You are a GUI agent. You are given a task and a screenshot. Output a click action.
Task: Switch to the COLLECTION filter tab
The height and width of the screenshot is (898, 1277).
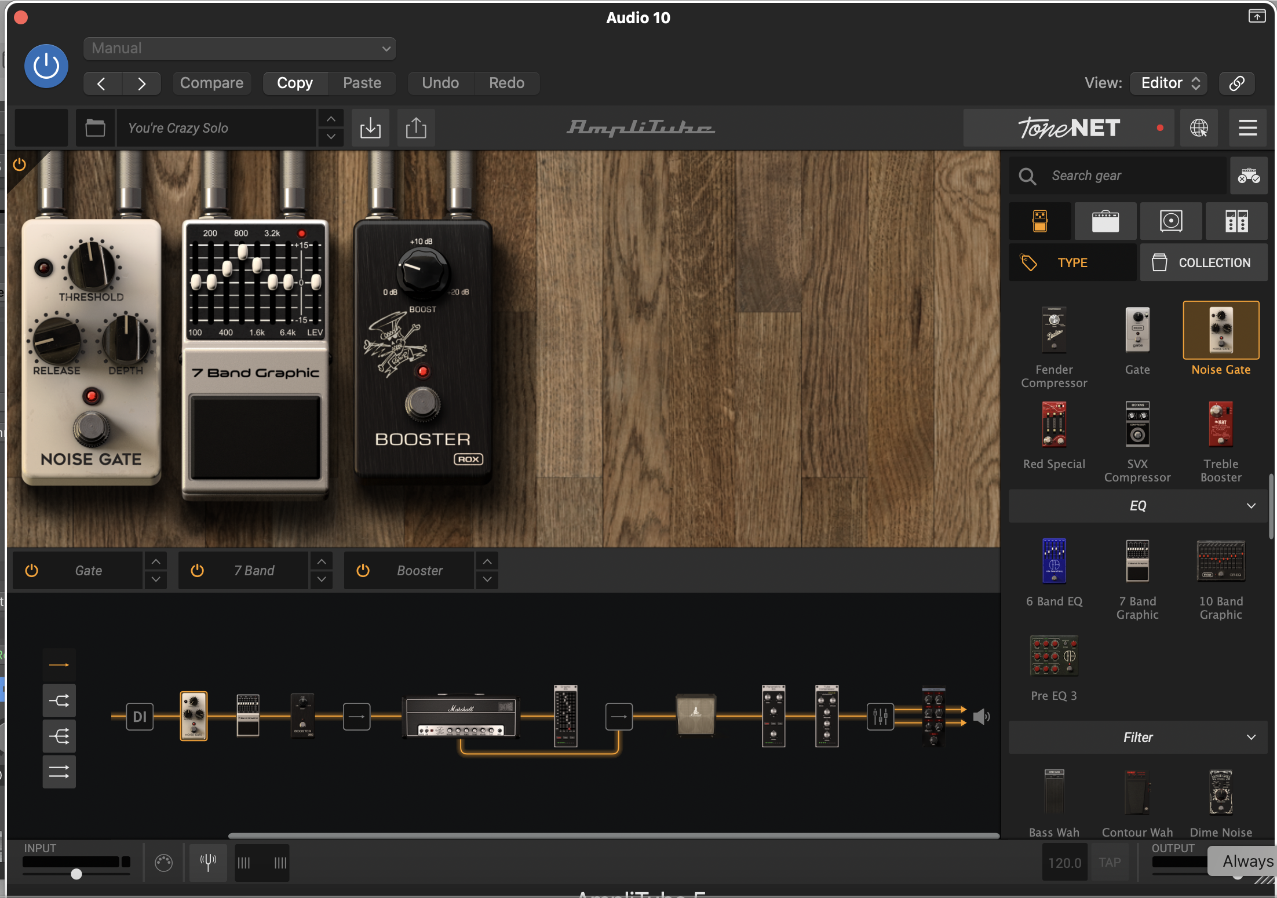coord(1204,262)
